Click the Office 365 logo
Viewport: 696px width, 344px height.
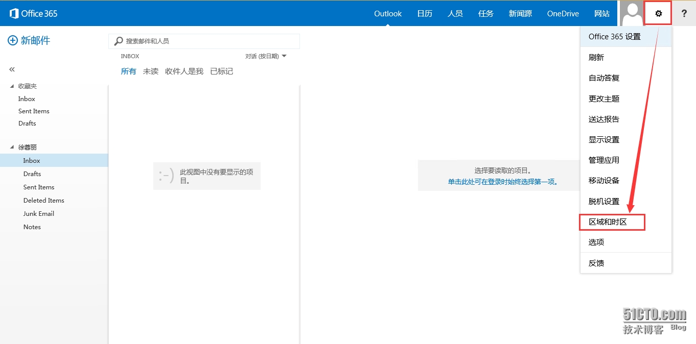coord(34,13)
